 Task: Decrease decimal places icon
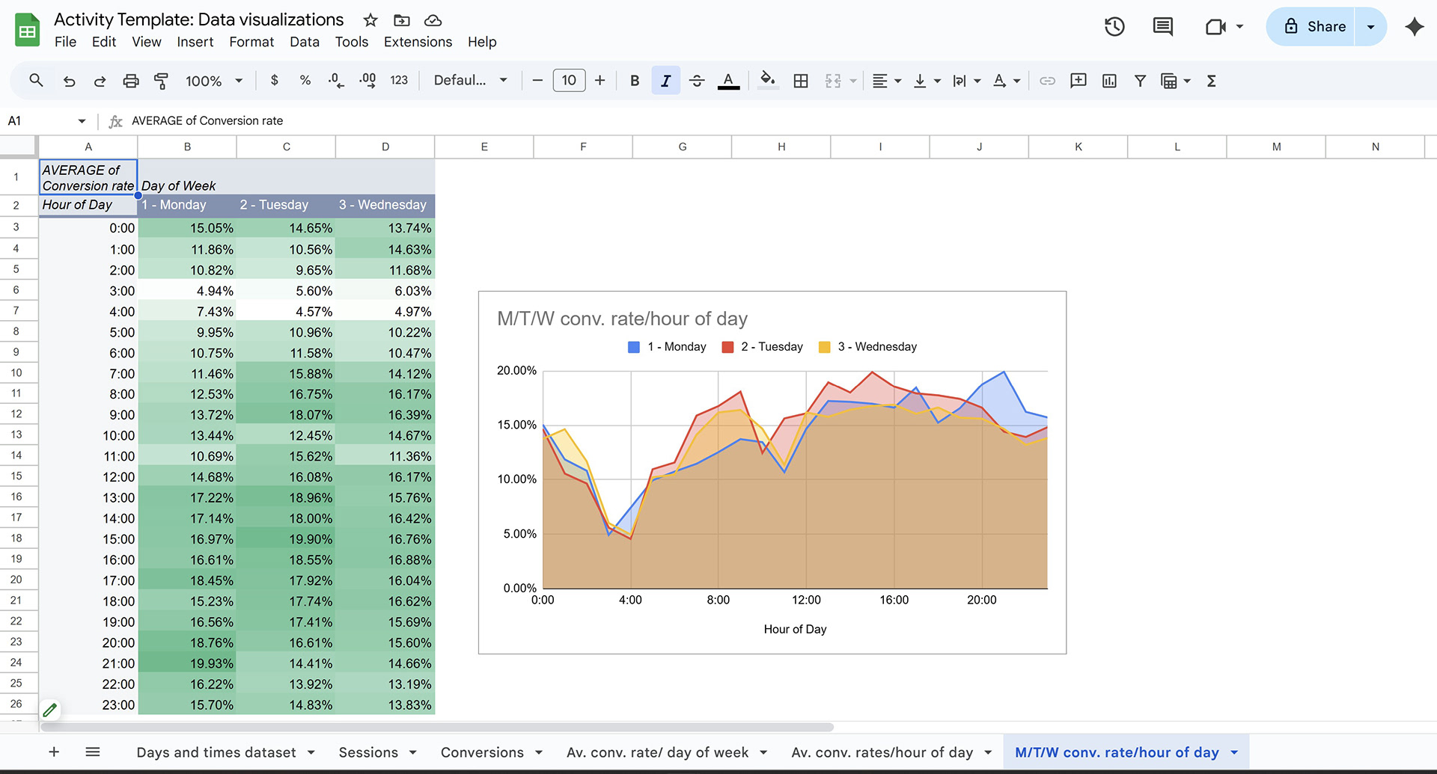(x=336, y=81)
